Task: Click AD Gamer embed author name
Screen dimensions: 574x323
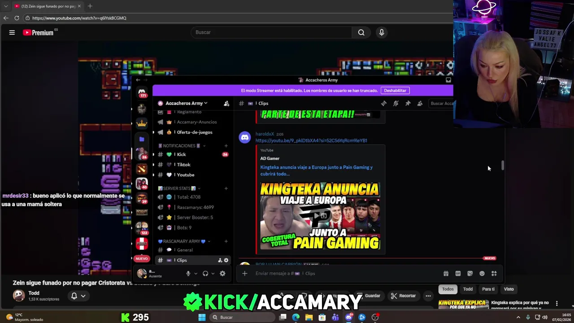Action: coord(270,158)
